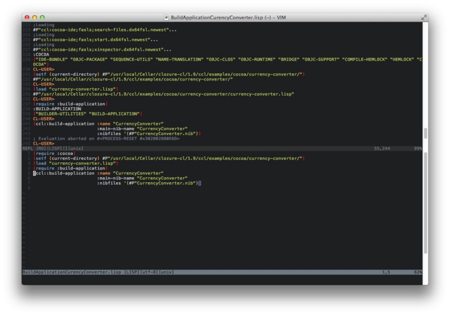
Task: Click the last CL-USER> prompt on line 245
Action: (x=44, y=143)
